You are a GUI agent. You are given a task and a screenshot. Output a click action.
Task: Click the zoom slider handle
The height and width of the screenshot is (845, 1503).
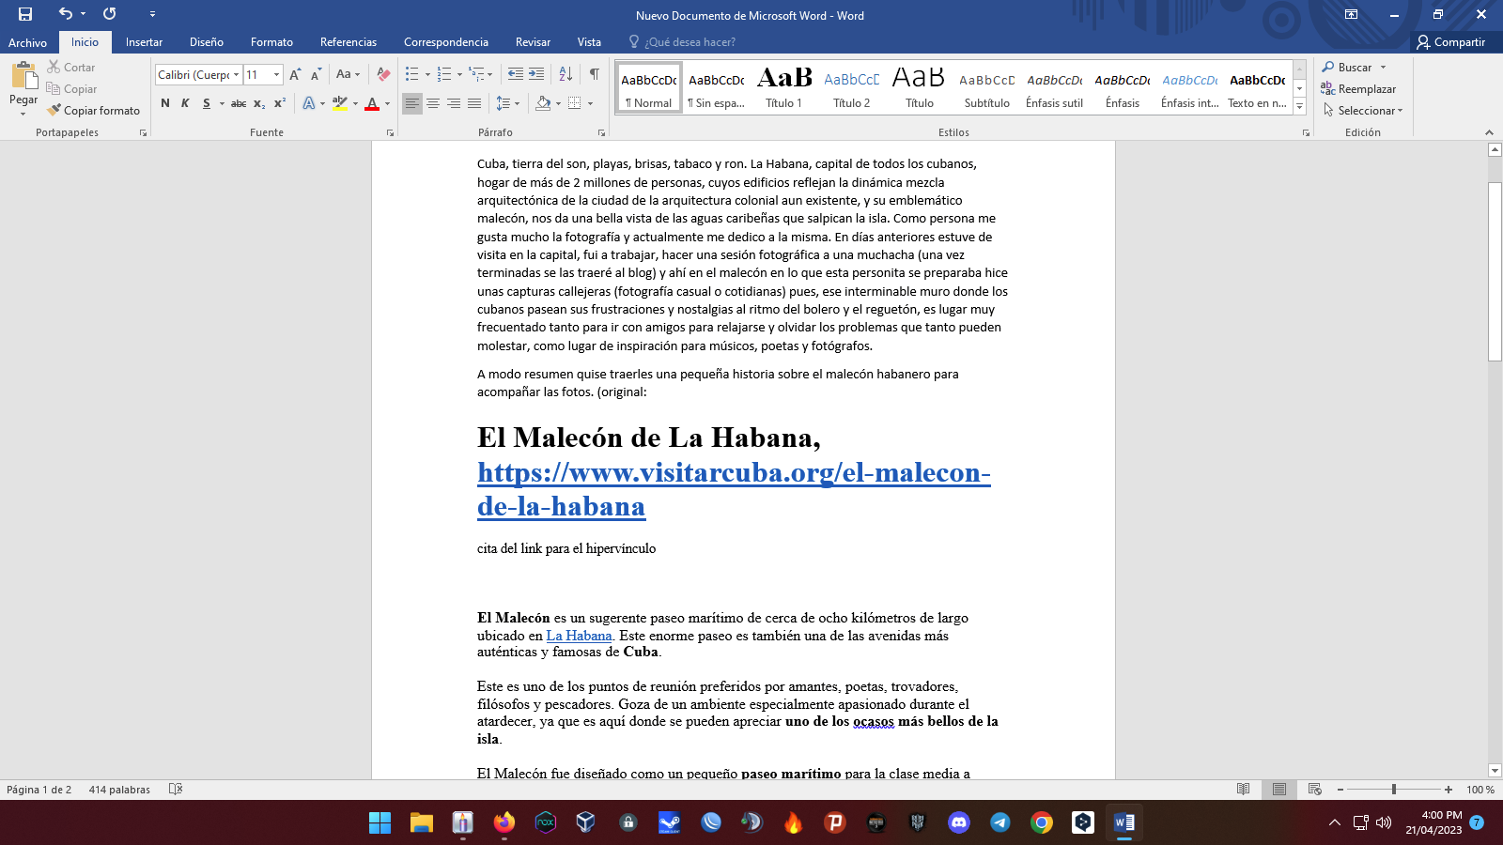coord(1394,790)
